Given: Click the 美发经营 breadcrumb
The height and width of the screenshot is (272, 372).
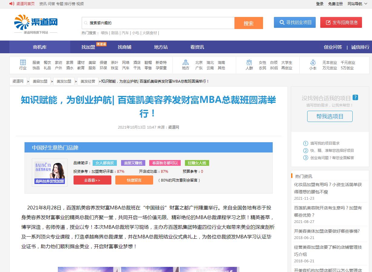Looking at the screenshot, I should point(88,81).
